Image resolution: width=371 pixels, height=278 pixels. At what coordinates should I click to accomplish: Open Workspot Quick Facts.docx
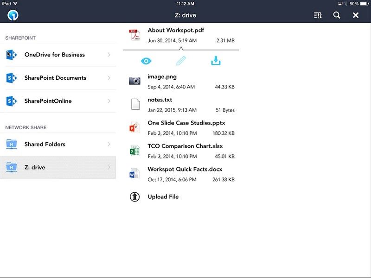[181, 174]
